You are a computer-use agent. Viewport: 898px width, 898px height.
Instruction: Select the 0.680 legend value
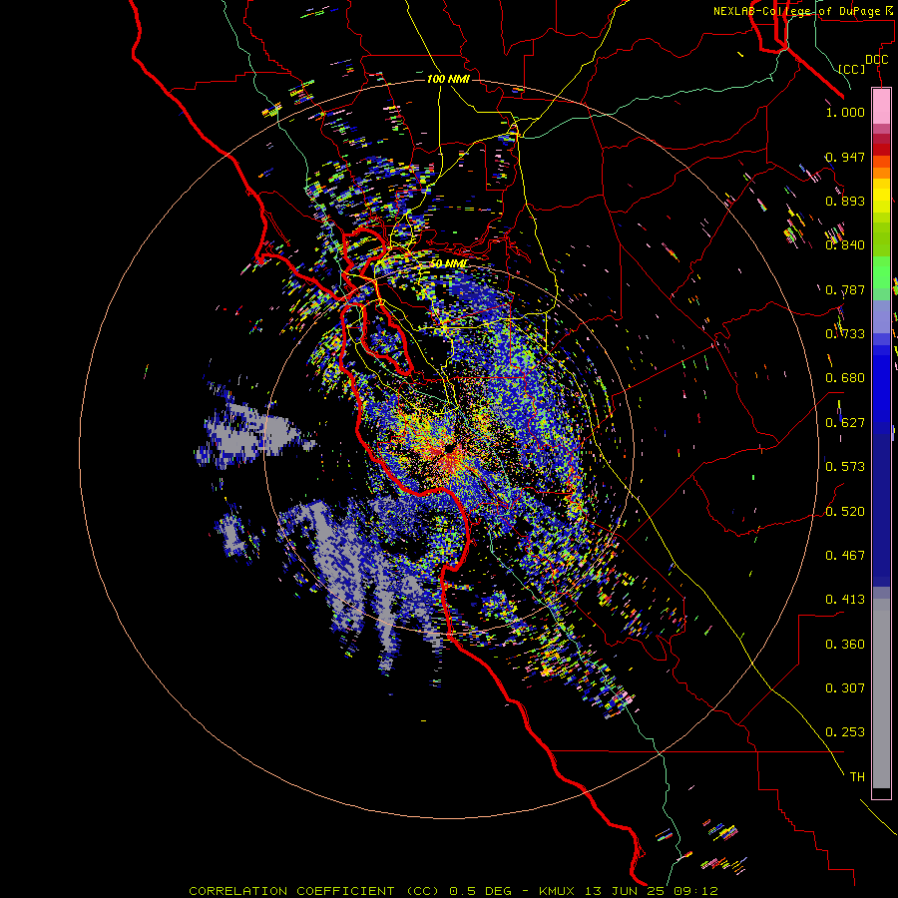click(x=845, y=378)
